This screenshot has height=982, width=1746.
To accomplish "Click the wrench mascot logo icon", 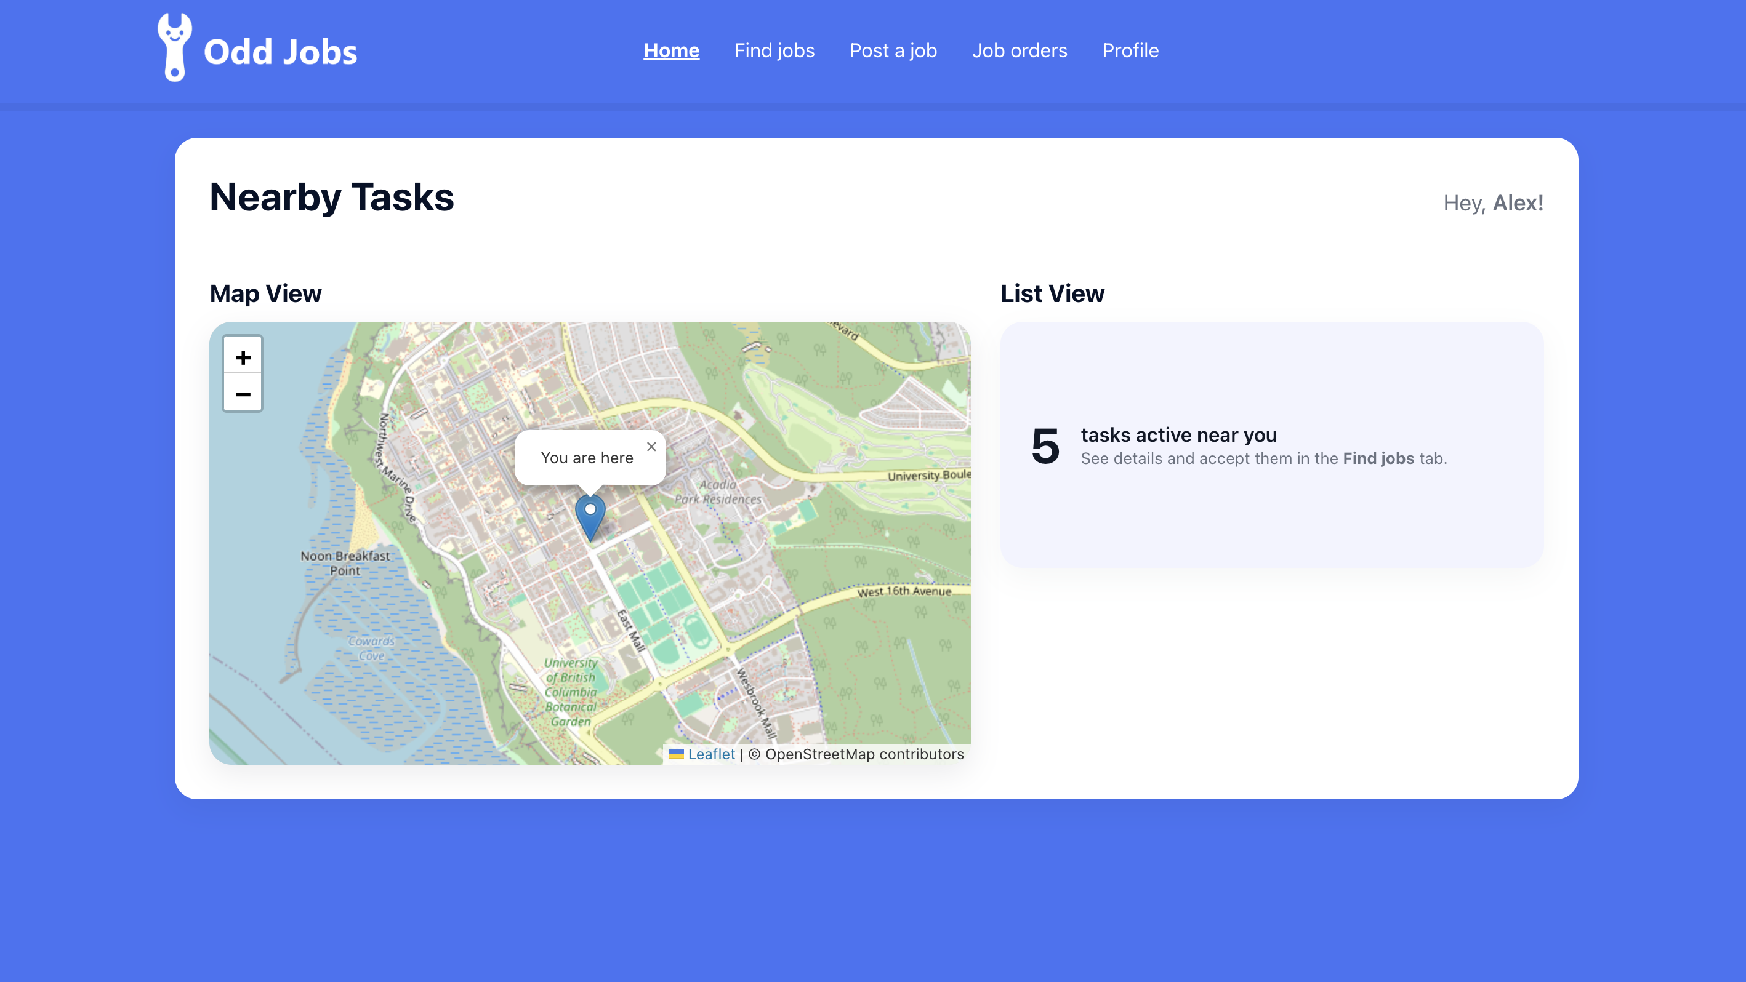I will 174,47.
